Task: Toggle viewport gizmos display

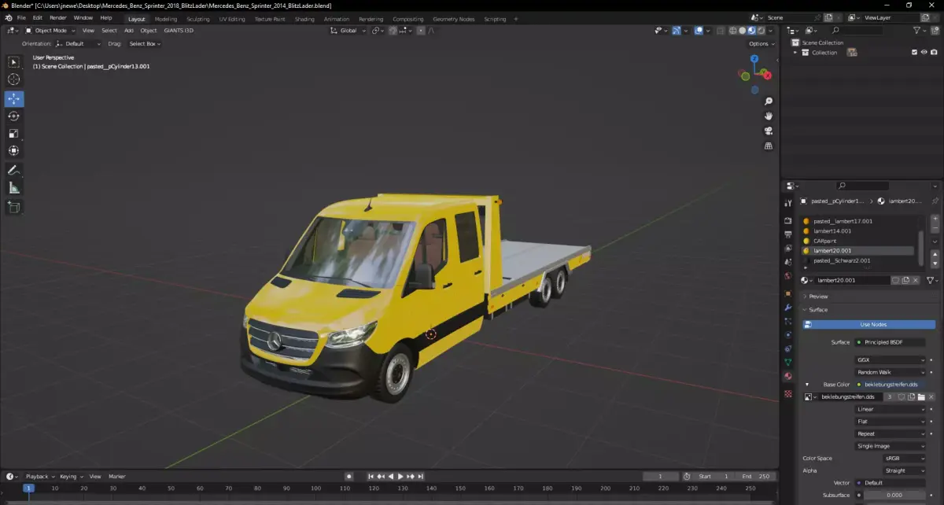Action: [677, 31]
